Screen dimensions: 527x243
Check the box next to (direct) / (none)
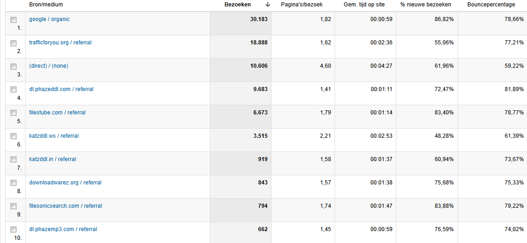tap(13, 66)
